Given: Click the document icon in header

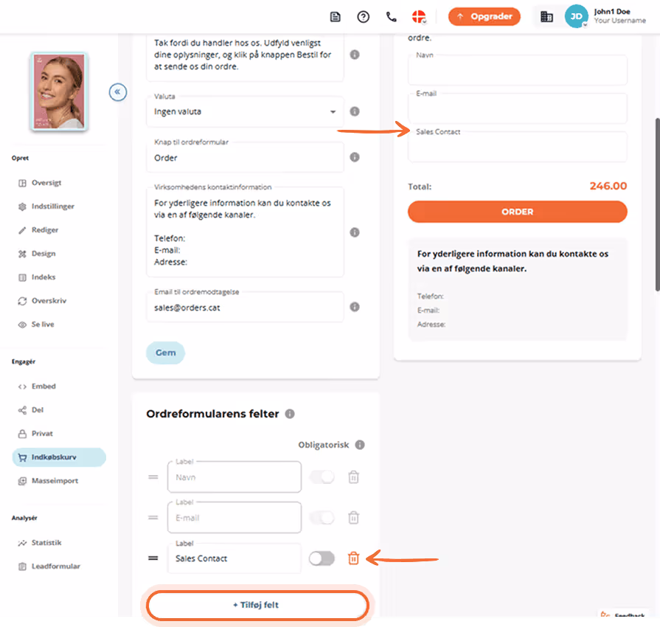Looking at the screenshot, I should [x=335, y=17].
